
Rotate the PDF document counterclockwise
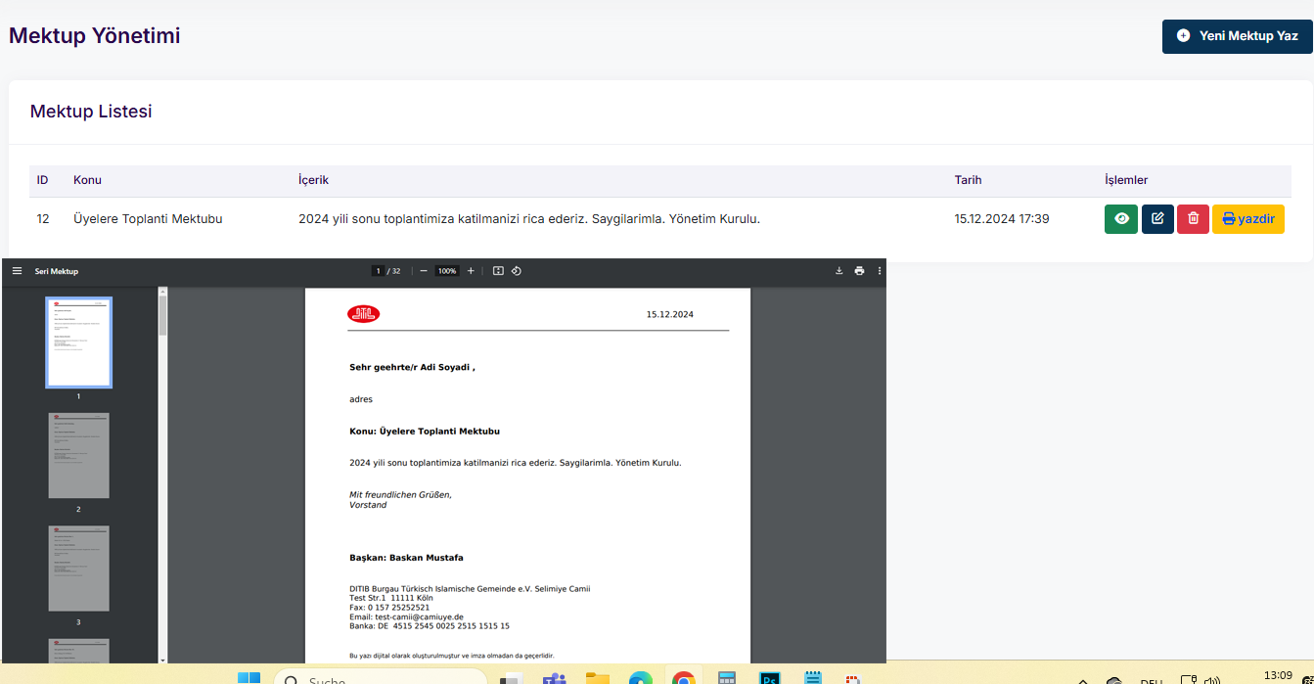(x=517, y=271)
